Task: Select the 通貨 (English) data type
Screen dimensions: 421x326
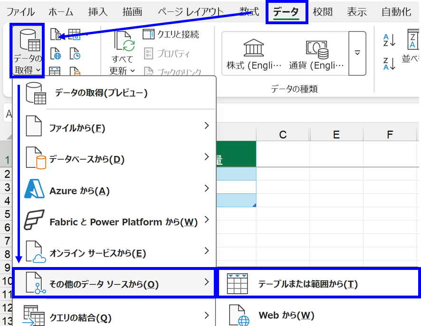Action: click(x=316, y=54)
